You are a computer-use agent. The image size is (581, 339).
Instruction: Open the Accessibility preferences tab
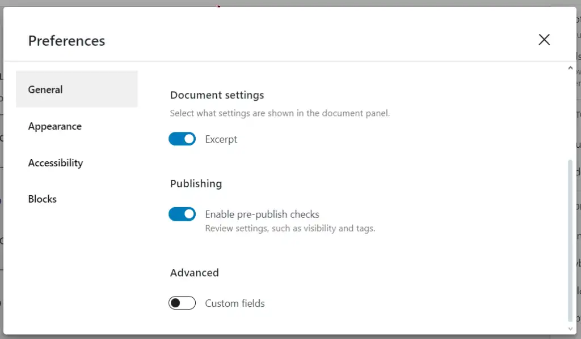pyautogui.click(x=56, y=163)
